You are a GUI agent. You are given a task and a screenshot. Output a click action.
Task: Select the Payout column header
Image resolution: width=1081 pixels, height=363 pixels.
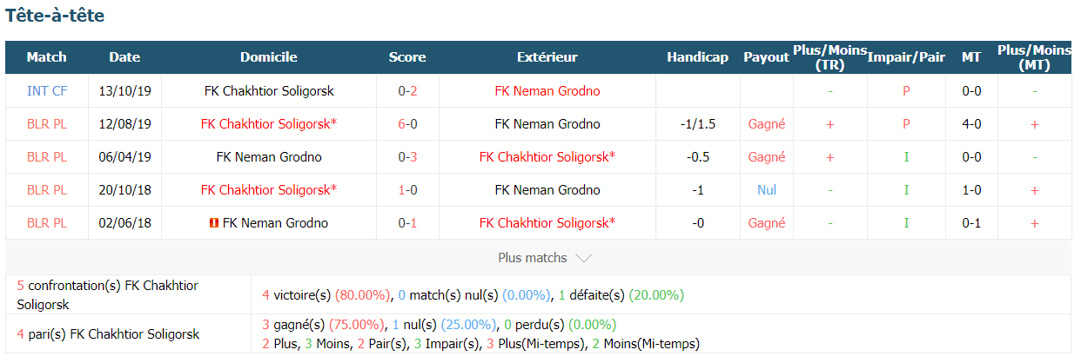(766, 57)
